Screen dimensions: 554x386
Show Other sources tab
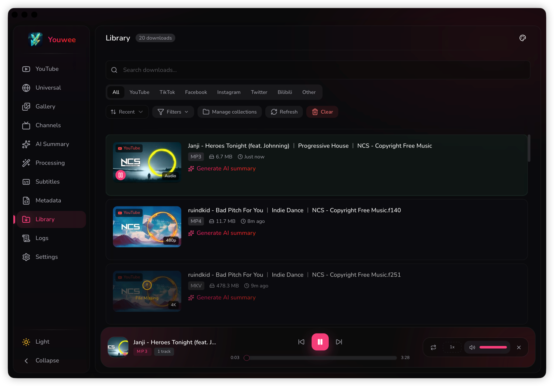click(309, 92)
